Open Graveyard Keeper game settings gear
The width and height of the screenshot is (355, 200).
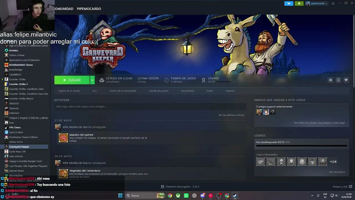coord(331,80)
